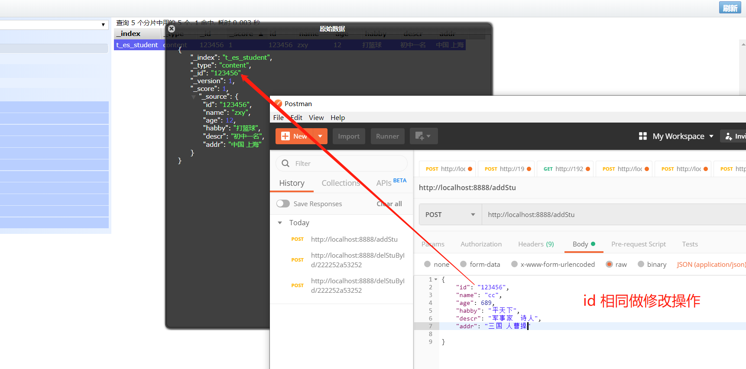Click the right-side scrollbar up arrow

(x=743, y=44)
